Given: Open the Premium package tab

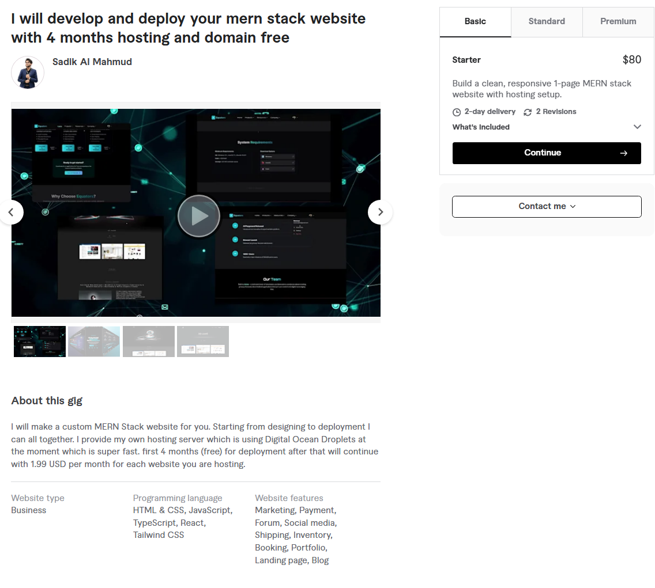Looking at the screenshot, I should [618, 22].
